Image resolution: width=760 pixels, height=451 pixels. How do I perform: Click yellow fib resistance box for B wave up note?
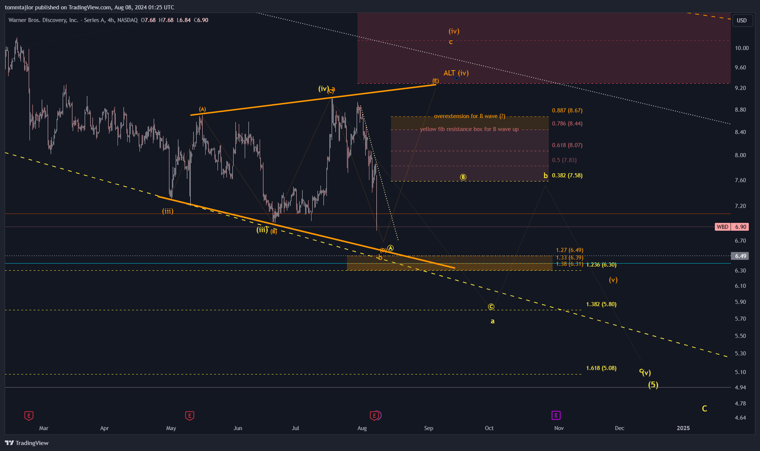point(469,129)
